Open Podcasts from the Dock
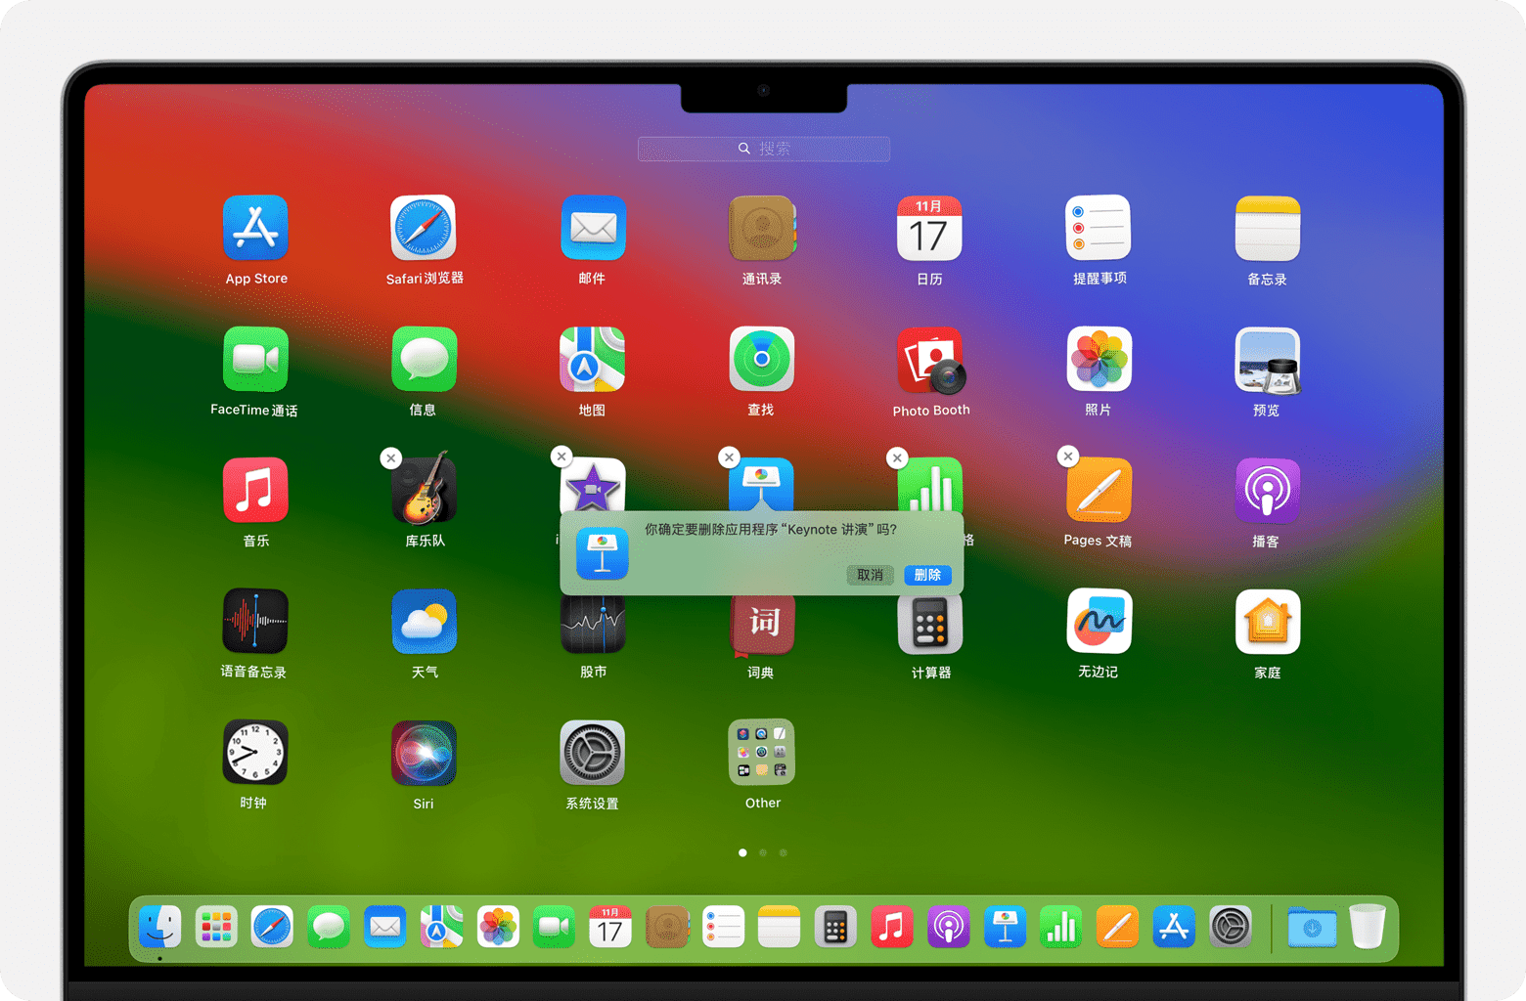The image size is (1526, 1001). point(949,927)
